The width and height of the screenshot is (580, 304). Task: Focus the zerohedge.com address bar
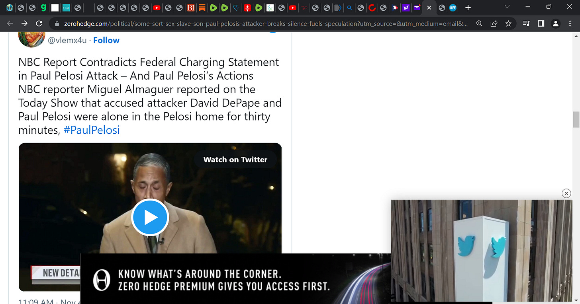tap(266, 24)
